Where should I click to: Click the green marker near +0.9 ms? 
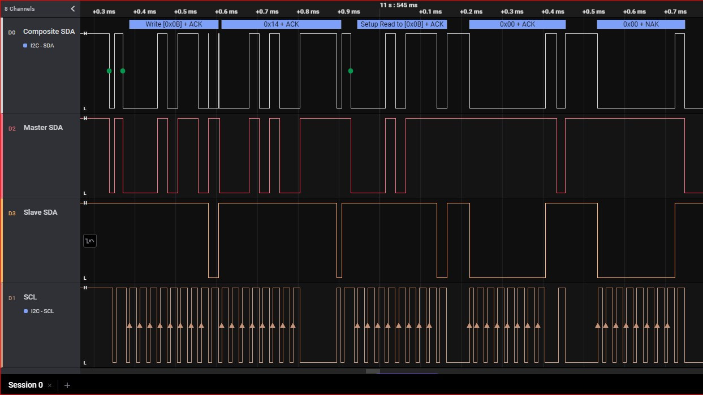[351, 71]
